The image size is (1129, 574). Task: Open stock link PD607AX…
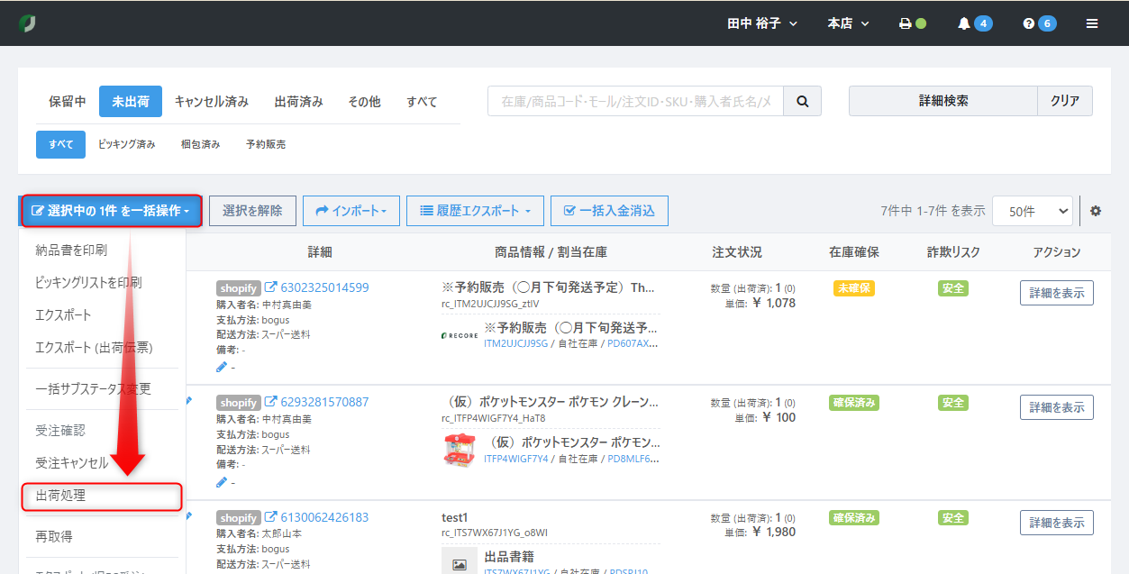[x=633, y=343]
